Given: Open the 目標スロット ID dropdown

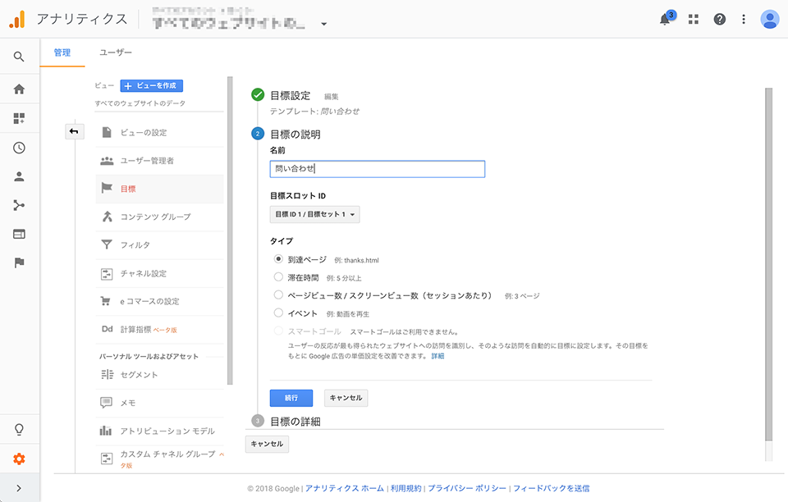Looking at the screenshot, I should tap(314, 214).
